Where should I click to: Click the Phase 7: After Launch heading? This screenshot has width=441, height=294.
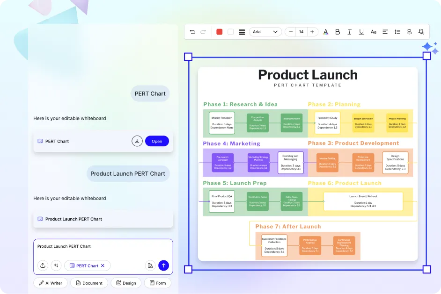point(288,227)
